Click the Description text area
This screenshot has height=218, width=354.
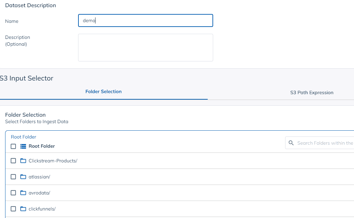146,47
